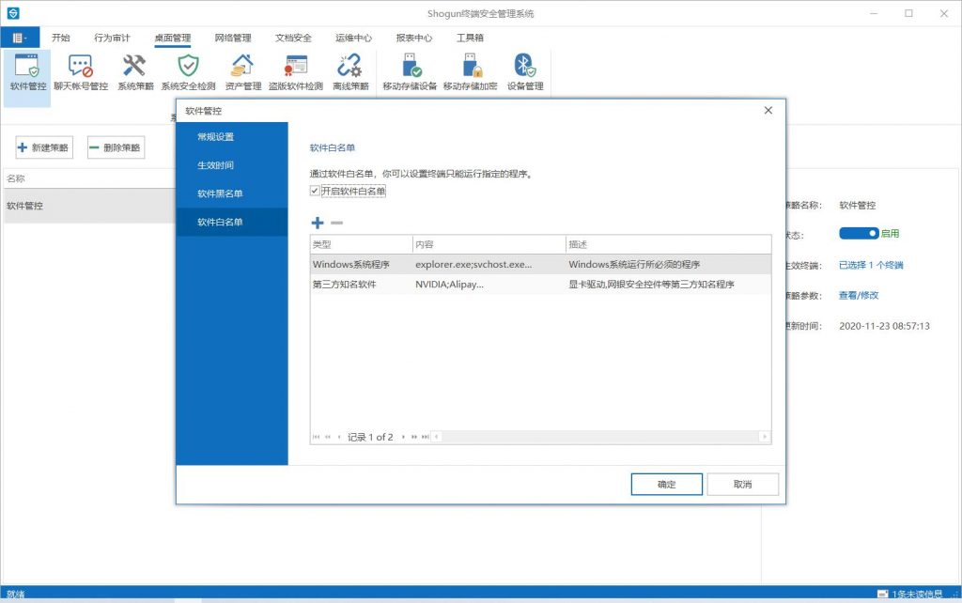Click the 盗版软件检测 icon

[295, 68]
